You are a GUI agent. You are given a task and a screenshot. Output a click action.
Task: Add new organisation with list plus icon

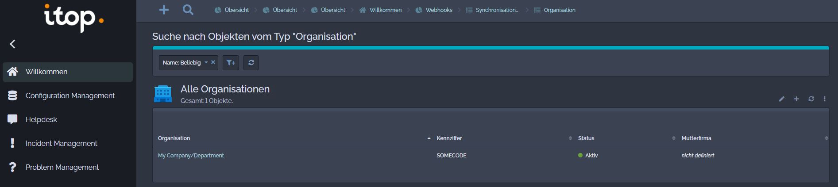[x=796, y=99]
